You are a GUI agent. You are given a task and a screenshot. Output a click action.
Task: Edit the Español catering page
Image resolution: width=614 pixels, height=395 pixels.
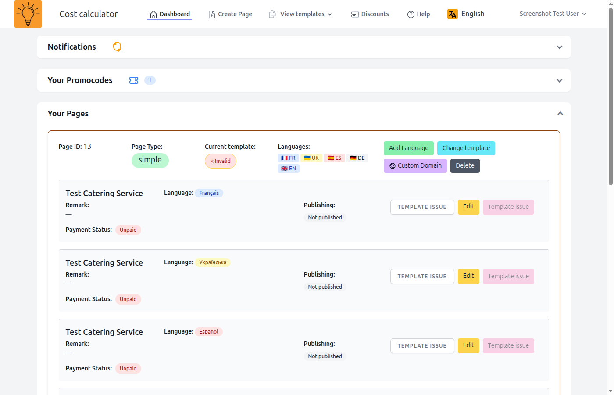(x=468, y=346)
